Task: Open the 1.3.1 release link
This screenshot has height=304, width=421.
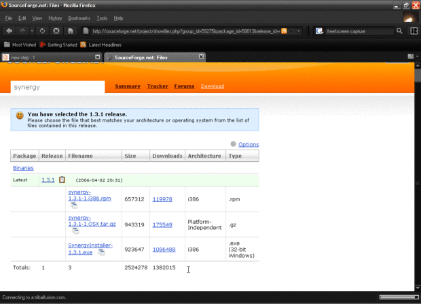Action: (48, 180)
